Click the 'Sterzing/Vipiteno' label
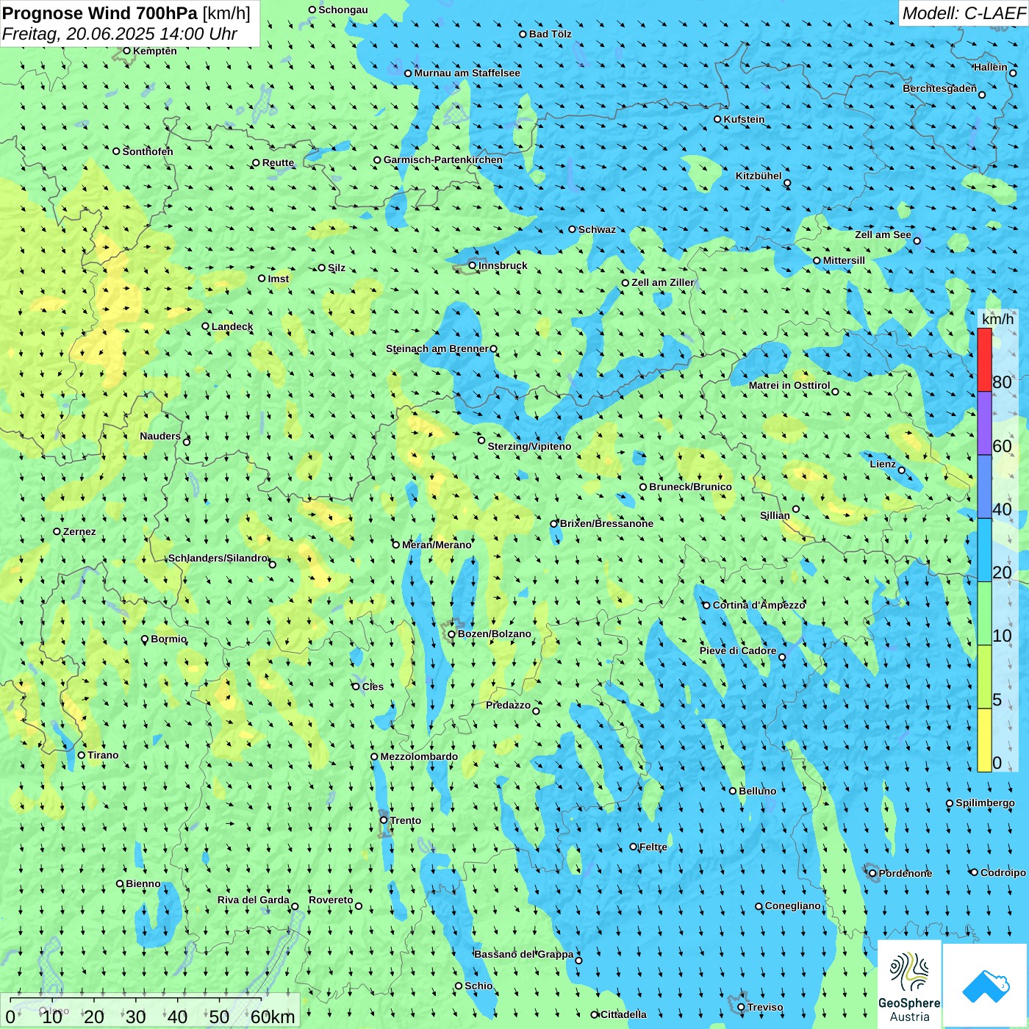 [529, 446]
